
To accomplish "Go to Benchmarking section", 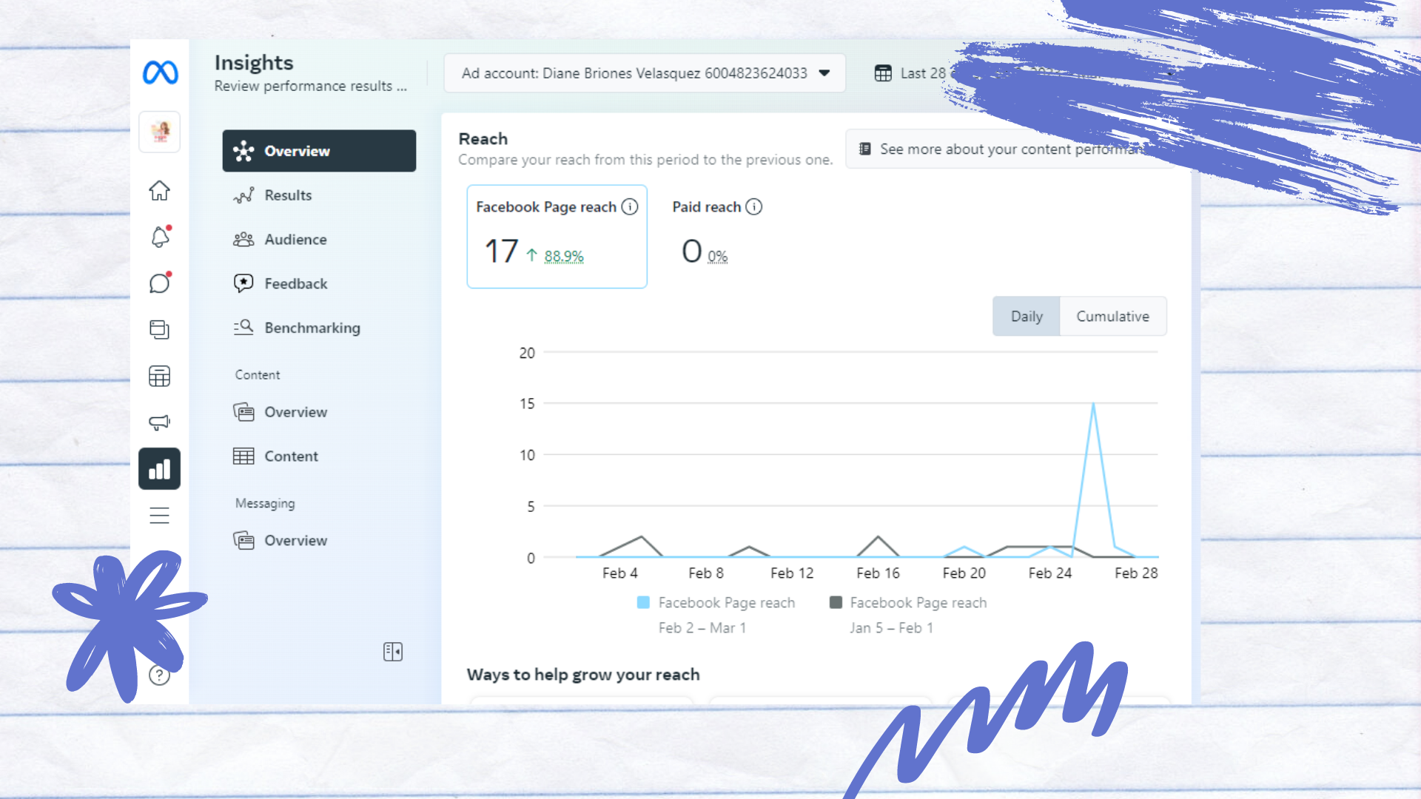I will (x=312, y=328).
